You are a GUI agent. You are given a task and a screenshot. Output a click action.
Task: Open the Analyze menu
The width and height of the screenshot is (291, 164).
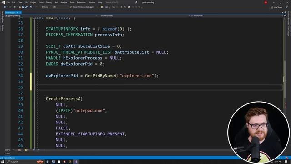pos(64,2)
